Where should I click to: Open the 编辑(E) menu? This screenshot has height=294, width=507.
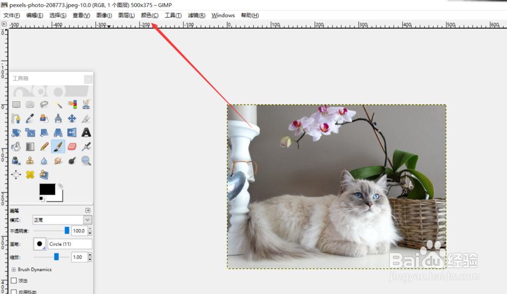[34, 15]
